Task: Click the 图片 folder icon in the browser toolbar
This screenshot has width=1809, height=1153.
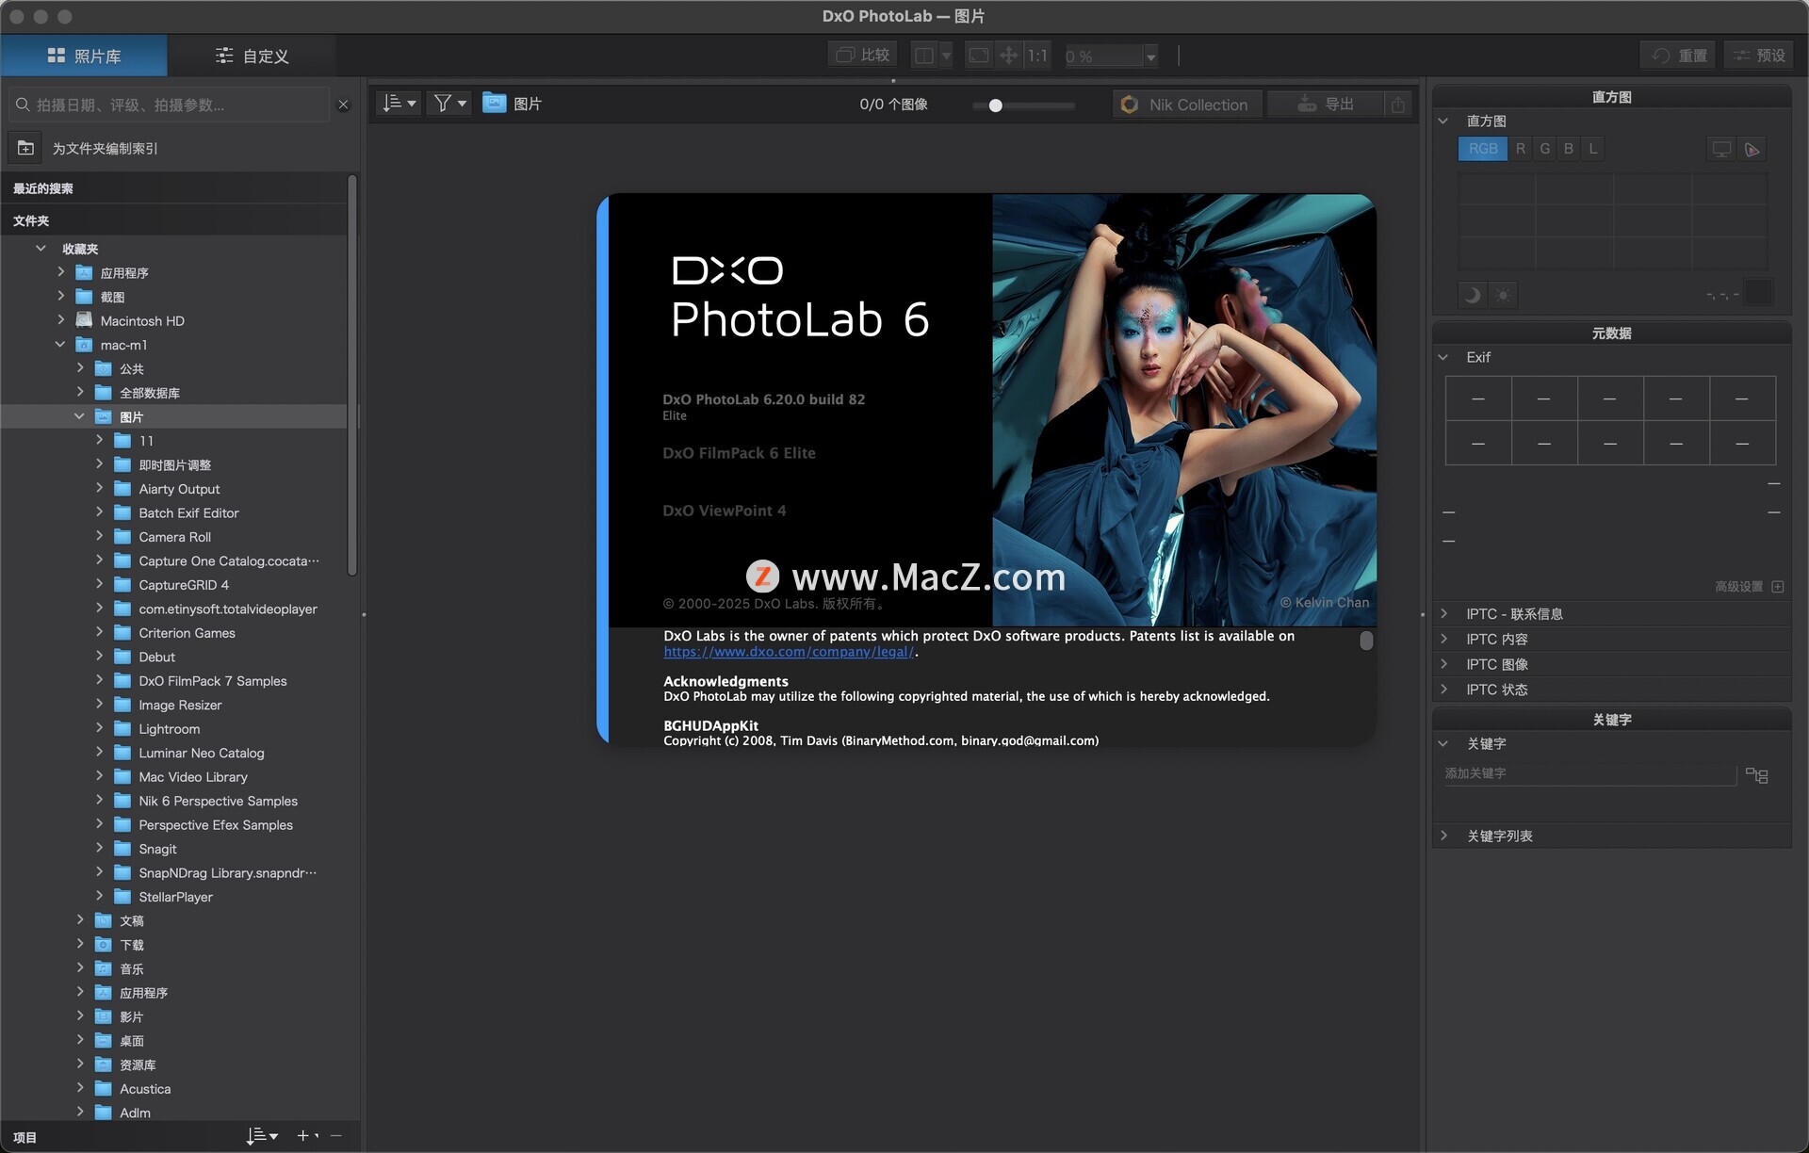Action: pos(494,103)
